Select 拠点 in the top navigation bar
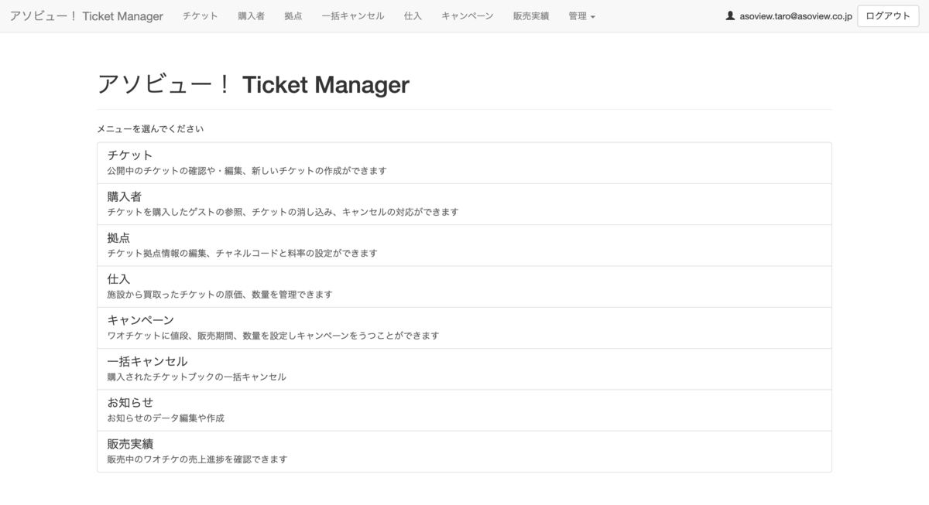 293,16
